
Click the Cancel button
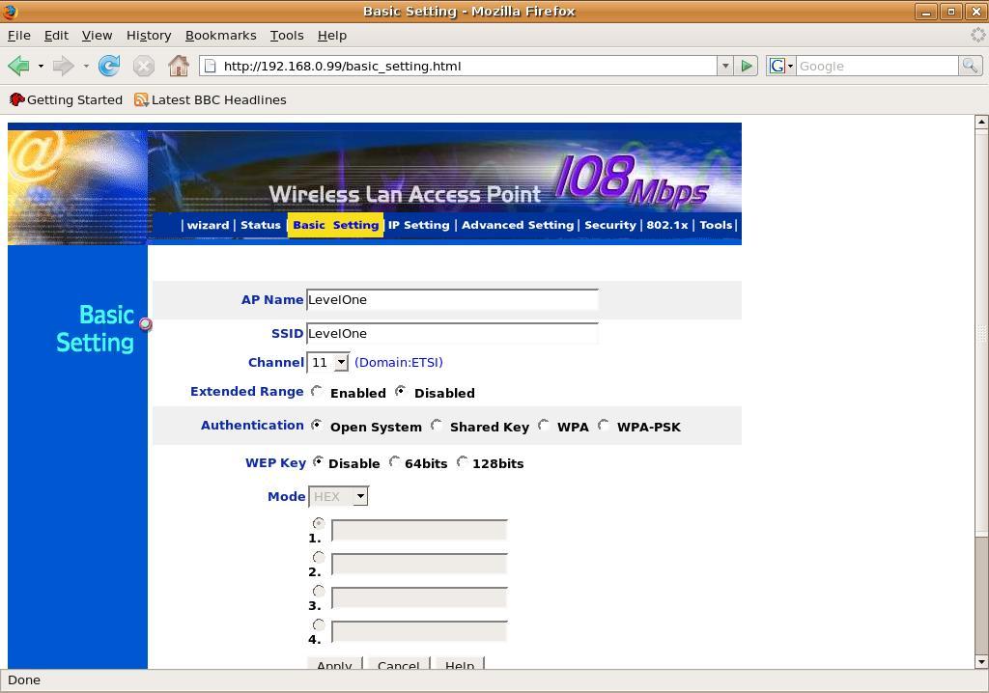[x=399, y=663]
